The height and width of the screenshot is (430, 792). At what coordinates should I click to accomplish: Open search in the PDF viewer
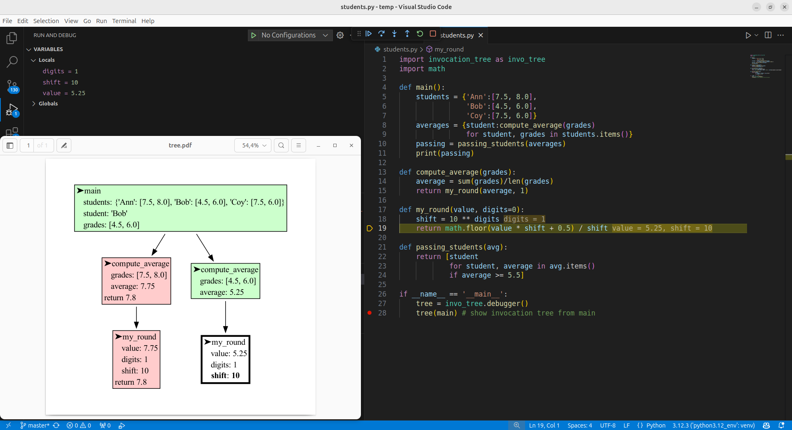[x=281, y=145]
